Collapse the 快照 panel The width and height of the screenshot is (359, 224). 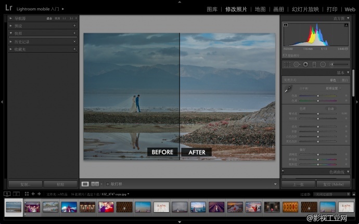coord(11,33)
